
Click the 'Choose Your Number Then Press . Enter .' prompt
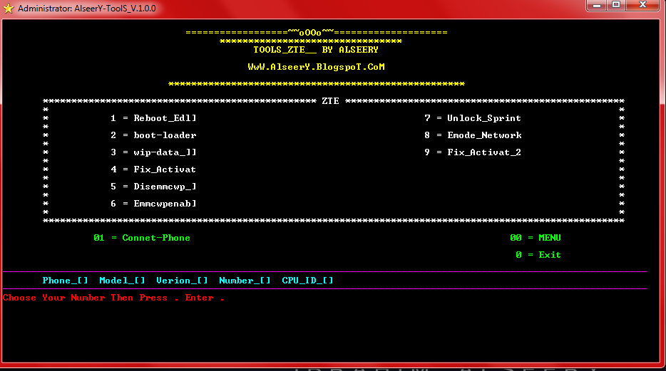tap(113, 298)
